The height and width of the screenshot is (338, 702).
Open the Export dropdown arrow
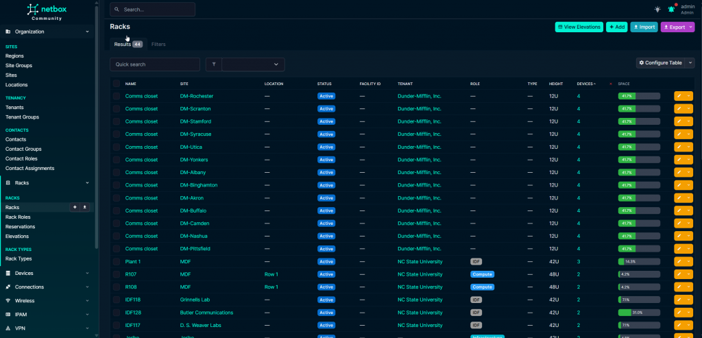tap(691, 27)
